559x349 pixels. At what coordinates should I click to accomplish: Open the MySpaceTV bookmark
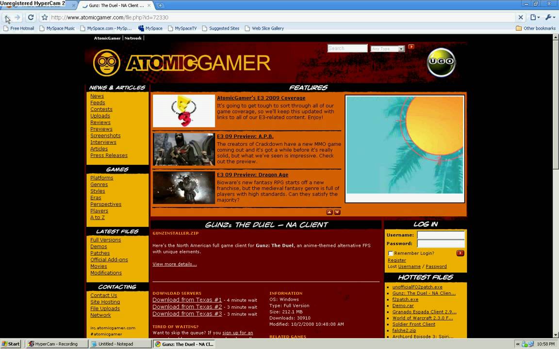182,28
